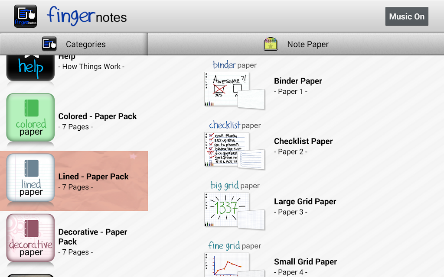Select Checklist Paper title

303,142
